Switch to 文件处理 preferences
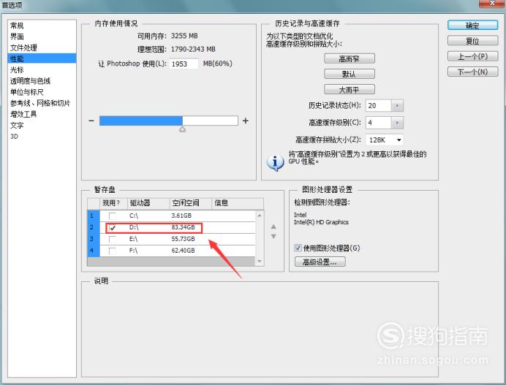The image size is (506, 385). click(x=23, y=47)
